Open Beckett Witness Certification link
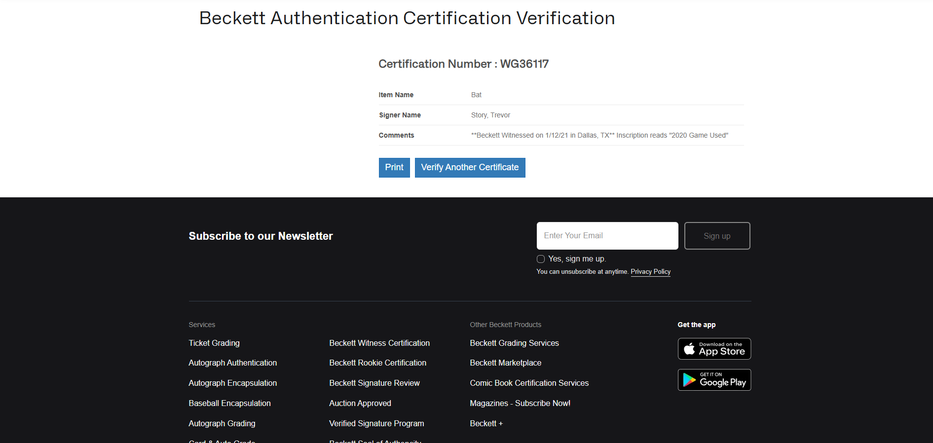Screen dimensions: 933x443 pos(379,343)
